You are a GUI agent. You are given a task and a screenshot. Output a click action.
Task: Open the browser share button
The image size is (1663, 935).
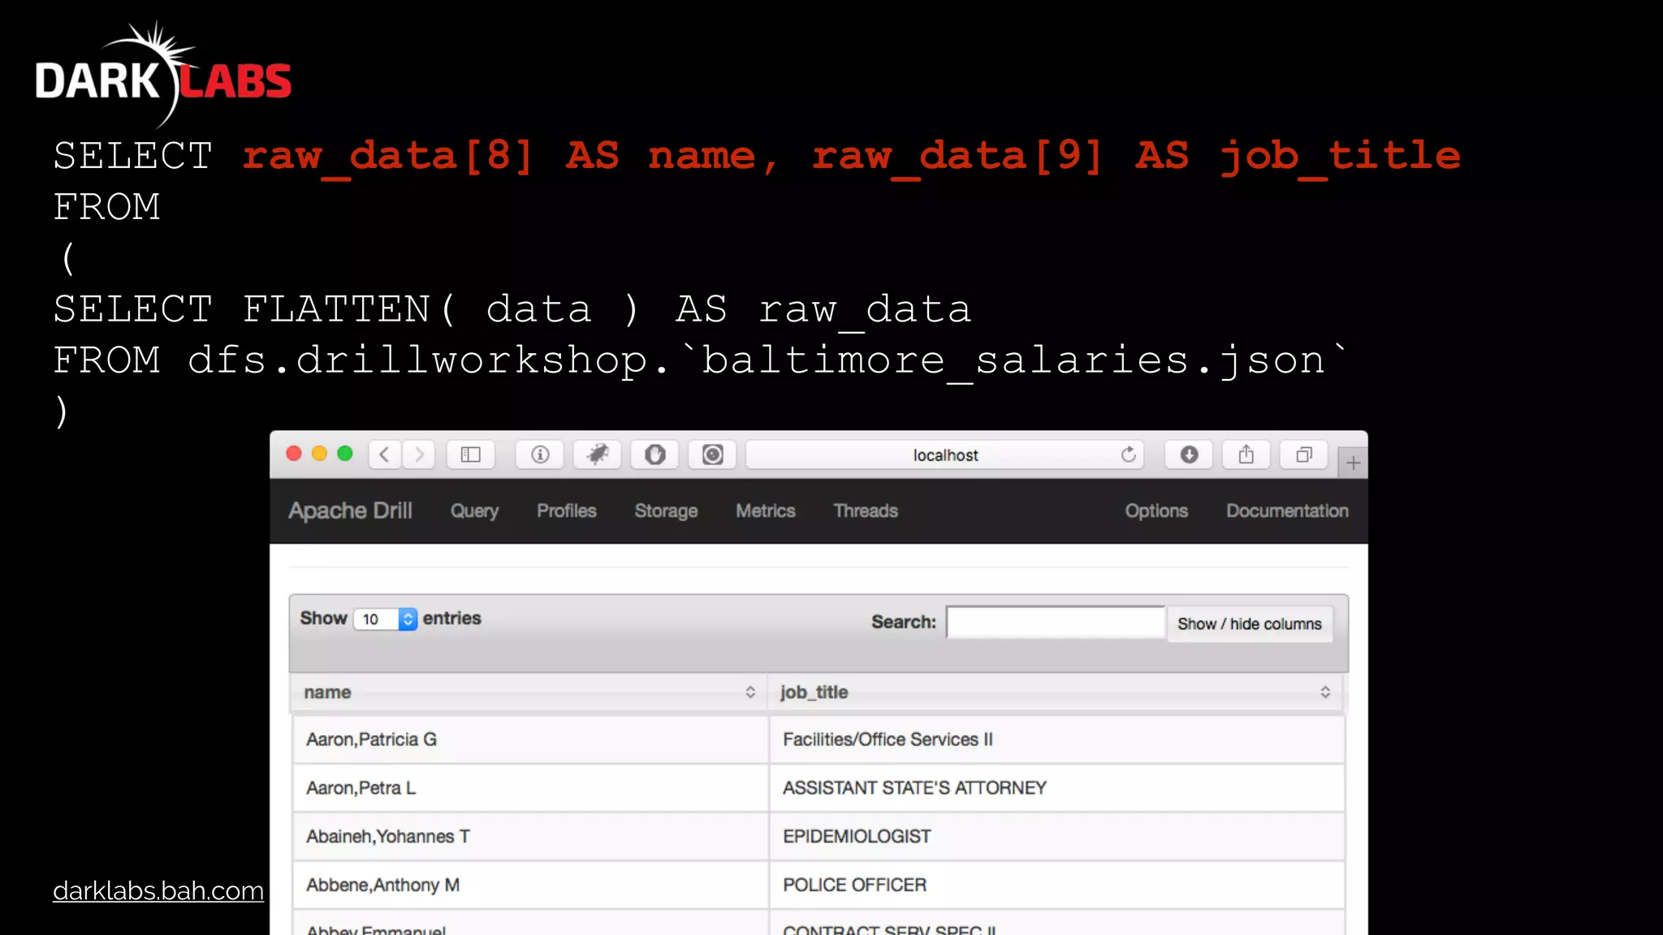tap(1246, 455)
